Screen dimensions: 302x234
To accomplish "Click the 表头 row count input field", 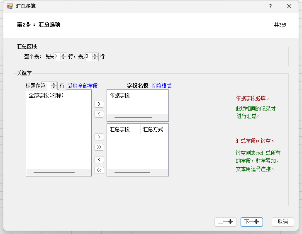I will pyautogui.click(x=57, y=56).
